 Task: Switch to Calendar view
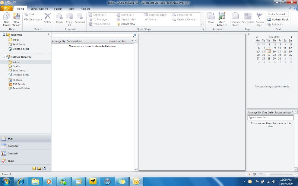[25, 146]
